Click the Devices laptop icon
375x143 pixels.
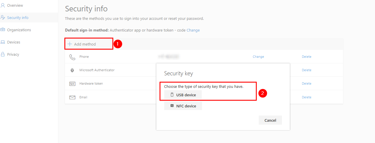tap(3, 42)
